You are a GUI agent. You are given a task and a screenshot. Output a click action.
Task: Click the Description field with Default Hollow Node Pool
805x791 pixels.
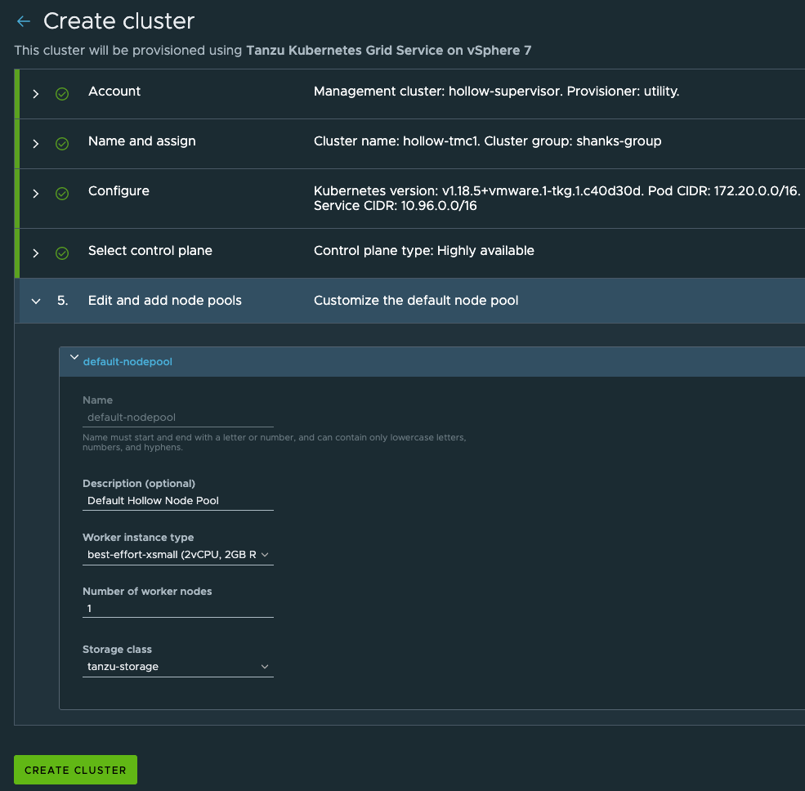(x=177, y=500)
